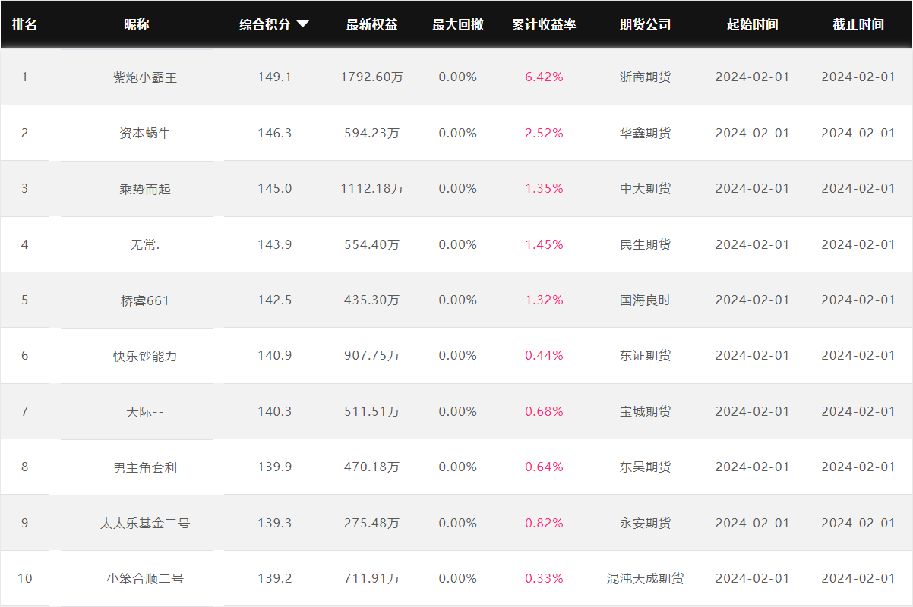This screenshot has height=607, width=913.
Task: Click return rate 0.68%
Action: click(544, 411)
